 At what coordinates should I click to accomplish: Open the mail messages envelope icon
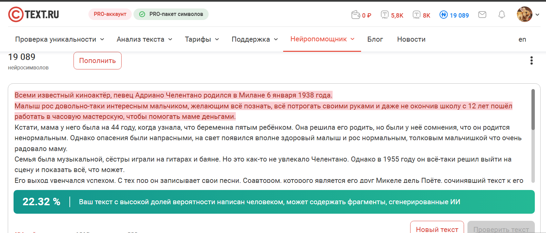(482, 15)
